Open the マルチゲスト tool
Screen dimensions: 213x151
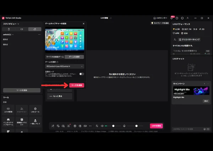tap(22, 110)
